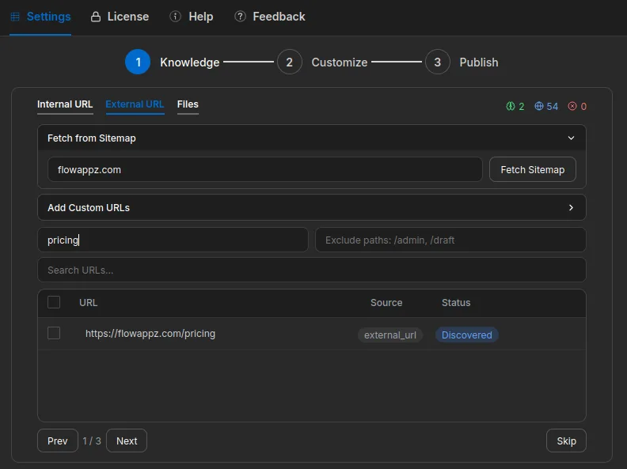Switch to the Internal URL tab
The image size is (627, 469).
click(x=65, y=104)
